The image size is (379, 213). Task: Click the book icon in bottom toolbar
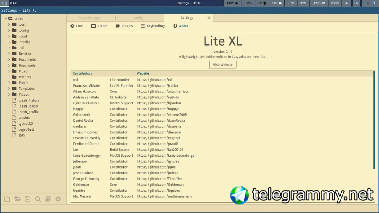click(48, 199)
